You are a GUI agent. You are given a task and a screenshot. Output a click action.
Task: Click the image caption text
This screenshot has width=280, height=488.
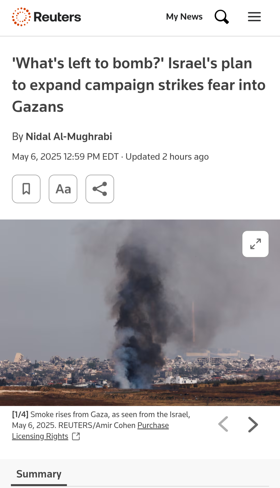pos(101,420)
